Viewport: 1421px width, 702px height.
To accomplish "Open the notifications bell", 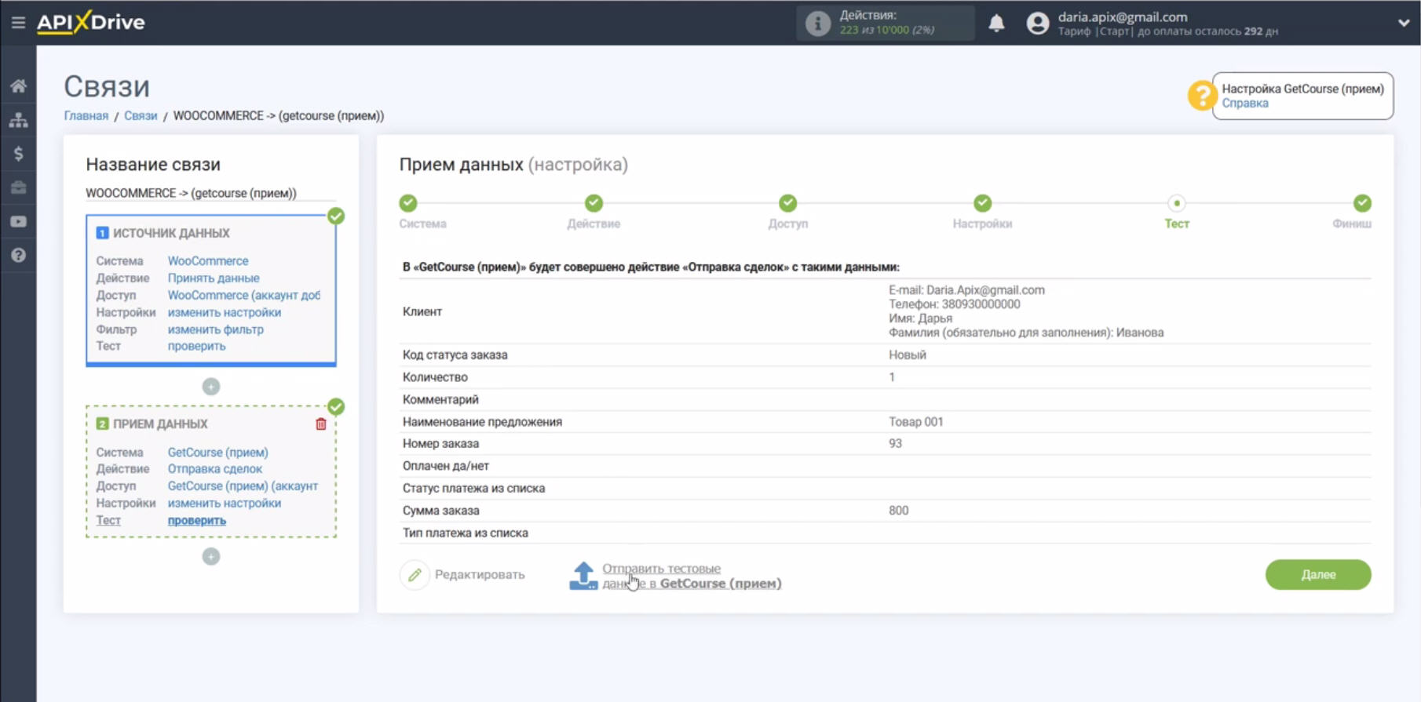I will (996, 23).
